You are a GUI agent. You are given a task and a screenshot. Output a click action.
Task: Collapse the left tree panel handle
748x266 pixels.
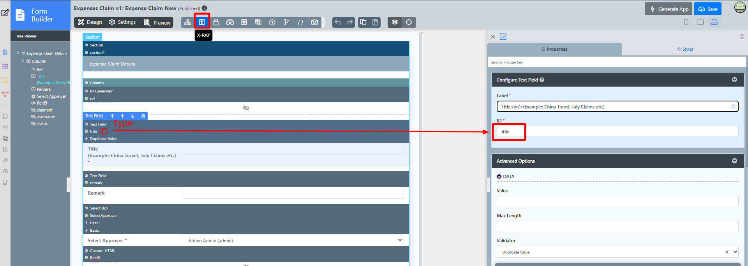(69, 185)
